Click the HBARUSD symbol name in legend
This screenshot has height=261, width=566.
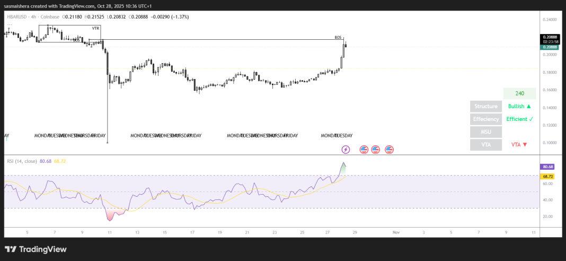point(16,16)
